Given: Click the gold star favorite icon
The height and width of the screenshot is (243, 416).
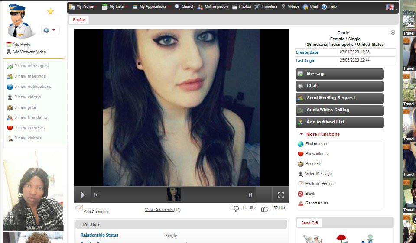Looking at the screenshot, I should 51,12.
